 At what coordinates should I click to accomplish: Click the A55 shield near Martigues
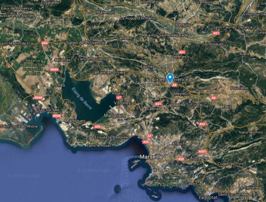[97, 127]
